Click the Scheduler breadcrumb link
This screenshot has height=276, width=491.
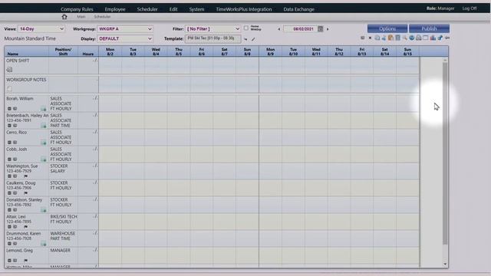click(102, 17)
